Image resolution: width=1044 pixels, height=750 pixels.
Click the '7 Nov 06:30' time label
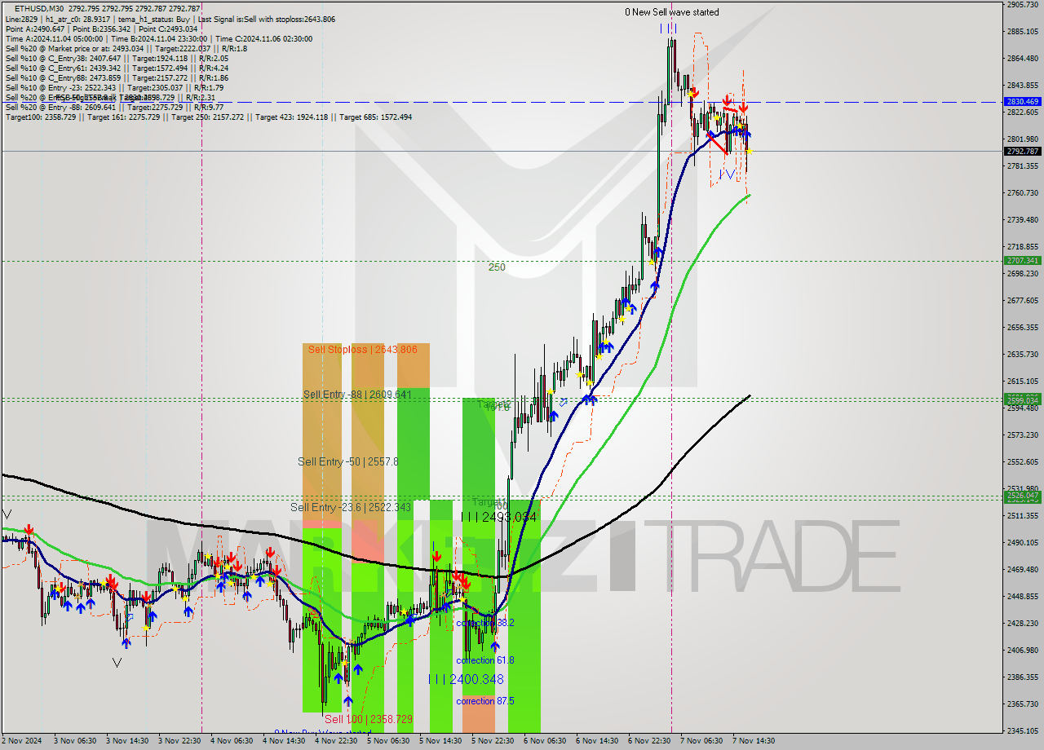[x=701, y=741]
